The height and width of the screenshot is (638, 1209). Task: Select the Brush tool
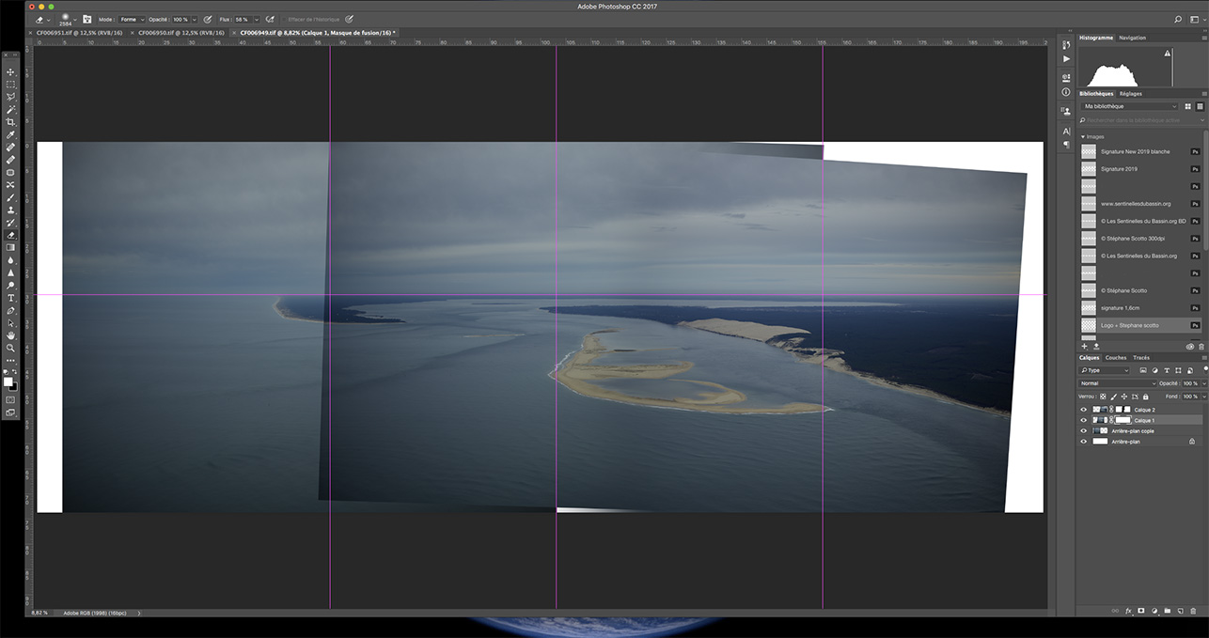click(11, 197)
